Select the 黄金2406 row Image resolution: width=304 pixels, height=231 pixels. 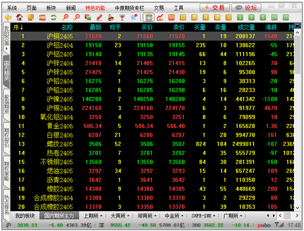pos(152,126)
